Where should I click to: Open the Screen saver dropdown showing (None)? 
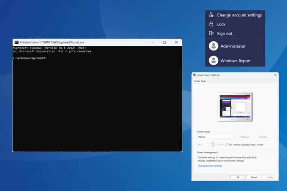tap(216, 137)
